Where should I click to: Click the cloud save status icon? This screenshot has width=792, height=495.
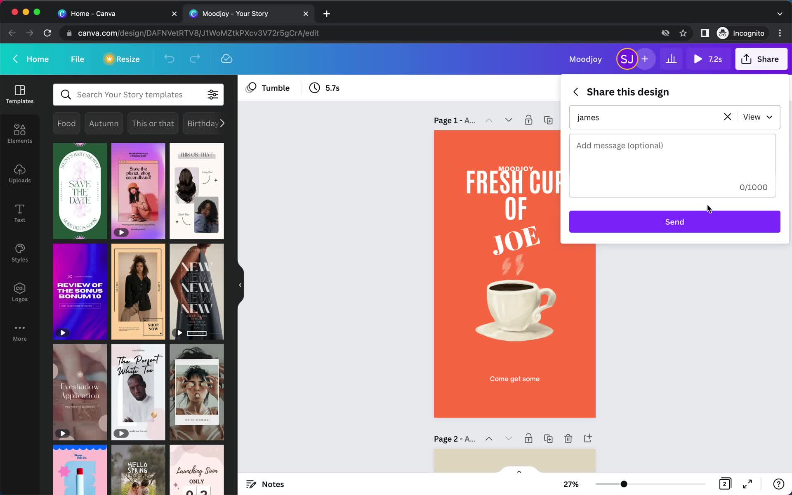click(x=226, y=59)
